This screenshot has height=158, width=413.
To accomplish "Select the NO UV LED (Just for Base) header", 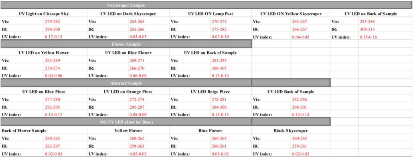I will tap(126, 122).
